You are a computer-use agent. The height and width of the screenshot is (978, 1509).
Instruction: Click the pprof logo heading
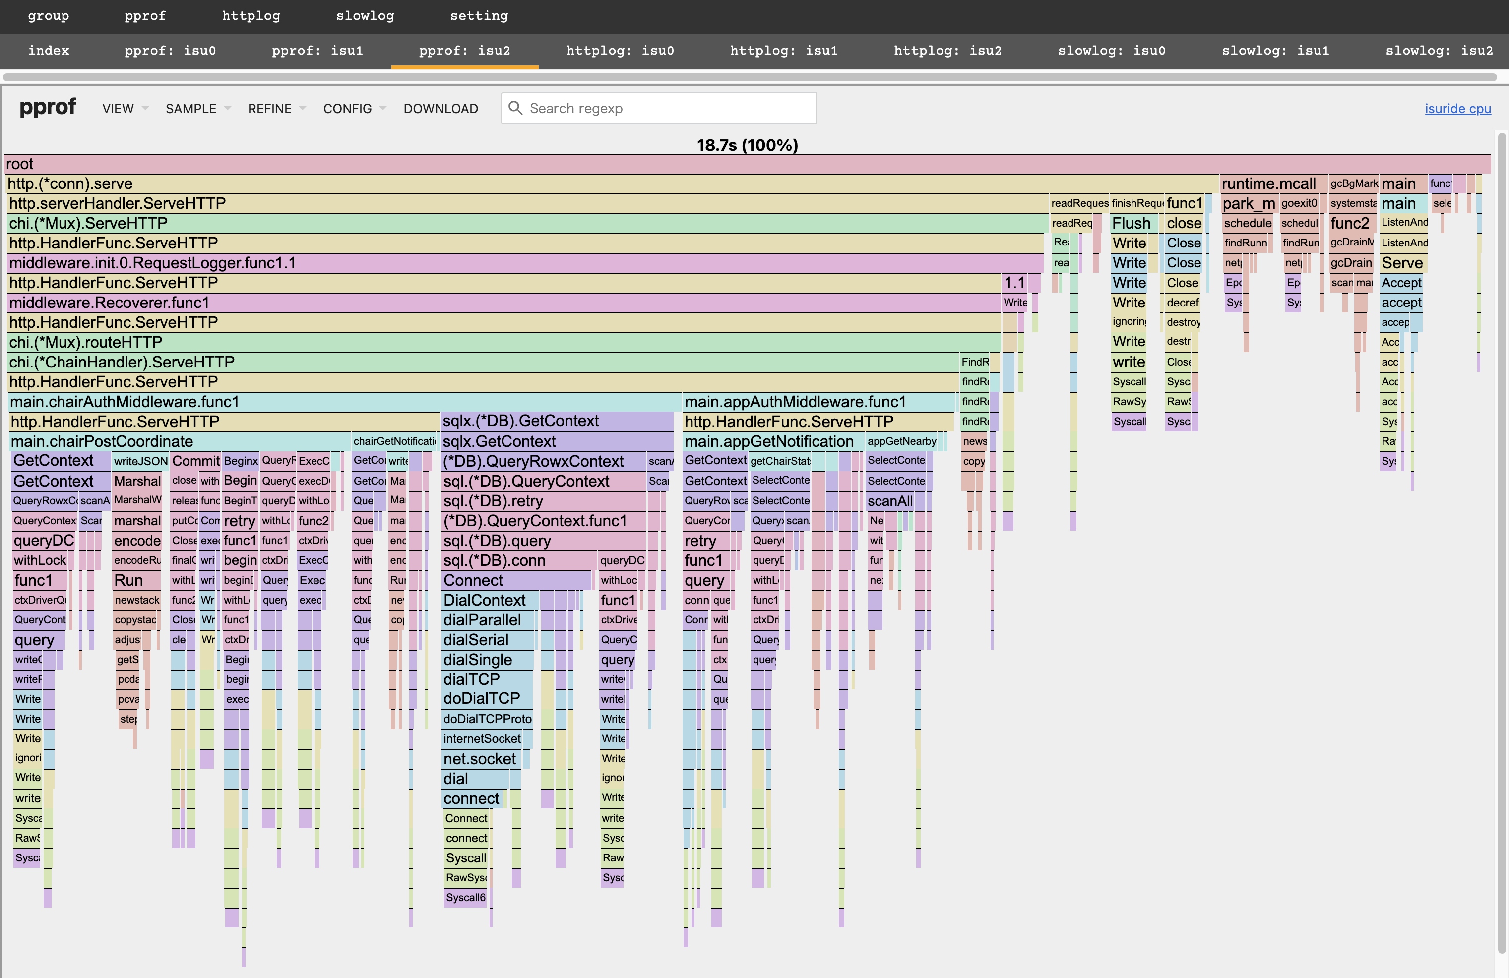click(48, 107)
